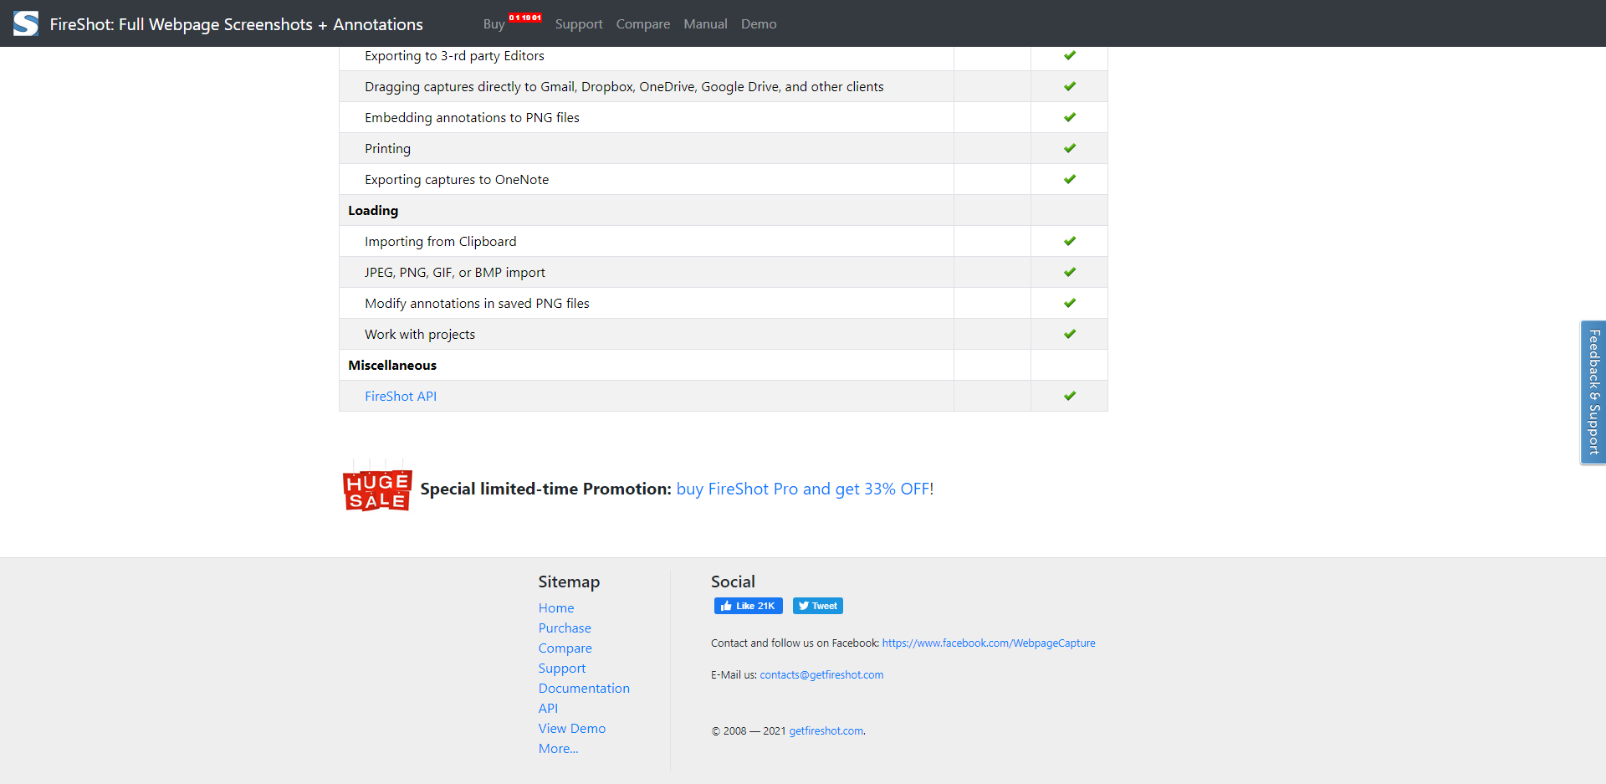This screenshot has width=1606, height=784.
Task: Click the contacts@getfireshot.com email link
Action: point(821,675)
